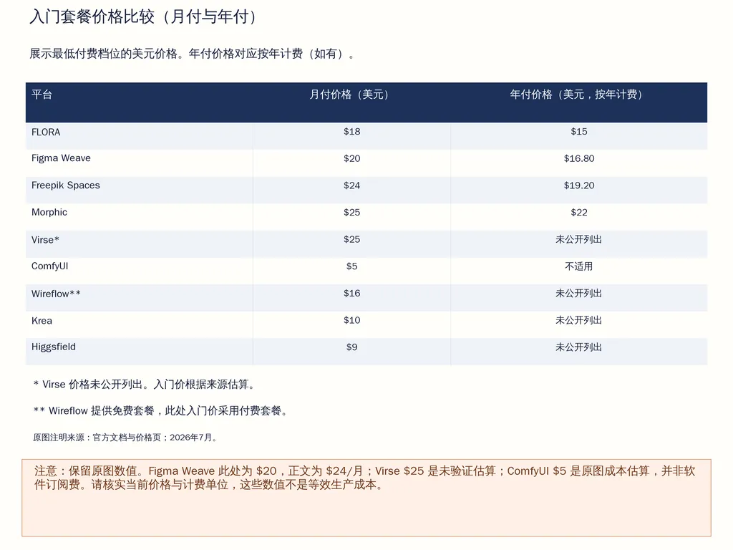Click the footnote ** Wireflow 提供免费套餐
Viewport: 733px width, 550px height.
tap(161, 411)
